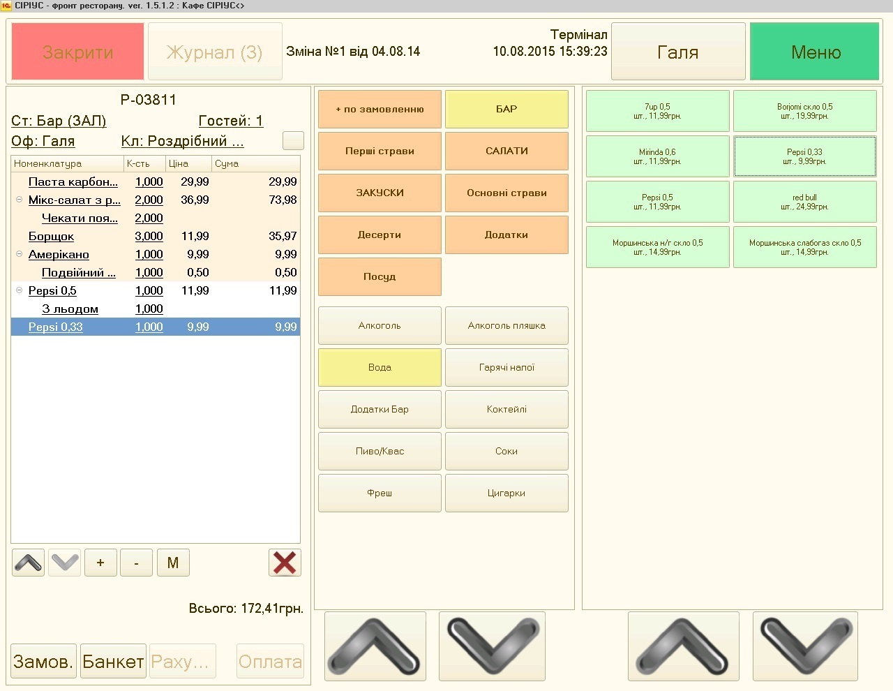Move order selection up with arrow icon
Viewport: 893px width, 691px height.
(28, 563)
